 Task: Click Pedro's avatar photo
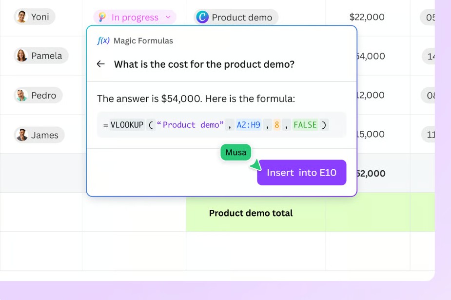coord(21,95)
